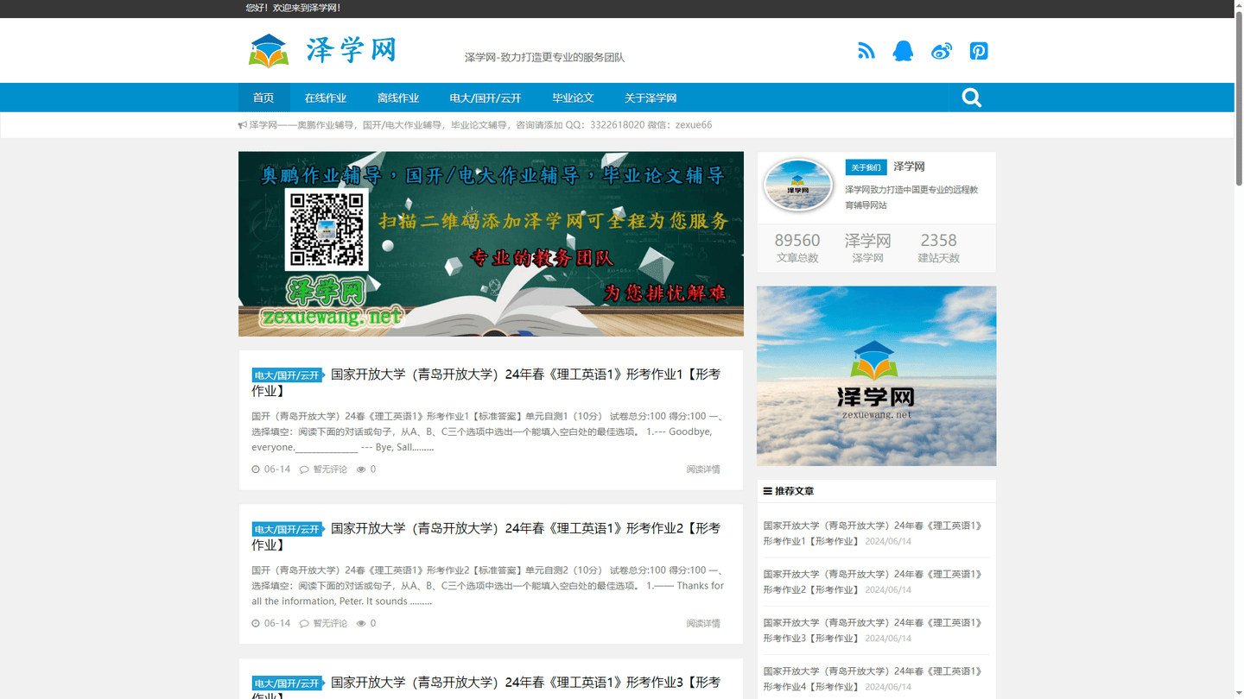Open article title 理工英语1 形考作业2
Screen dimensions: 1244x699
coord(486,536)
